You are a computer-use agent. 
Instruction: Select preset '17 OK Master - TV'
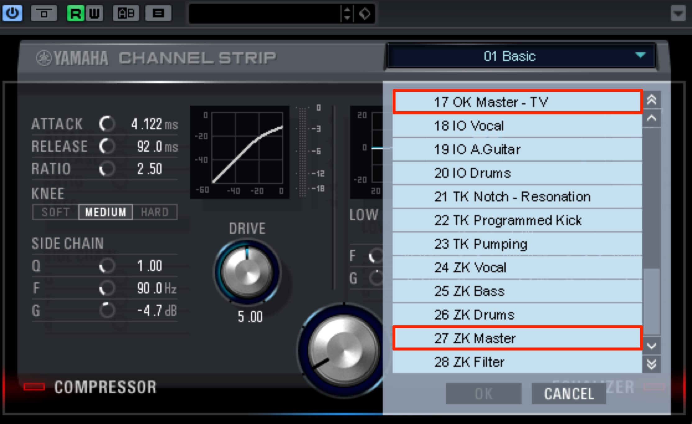[x=517, y=102]
